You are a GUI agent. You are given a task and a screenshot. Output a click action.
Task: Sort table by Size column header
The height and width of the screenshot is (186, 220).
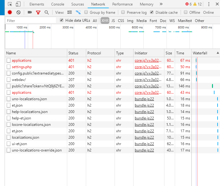(170, 53)
